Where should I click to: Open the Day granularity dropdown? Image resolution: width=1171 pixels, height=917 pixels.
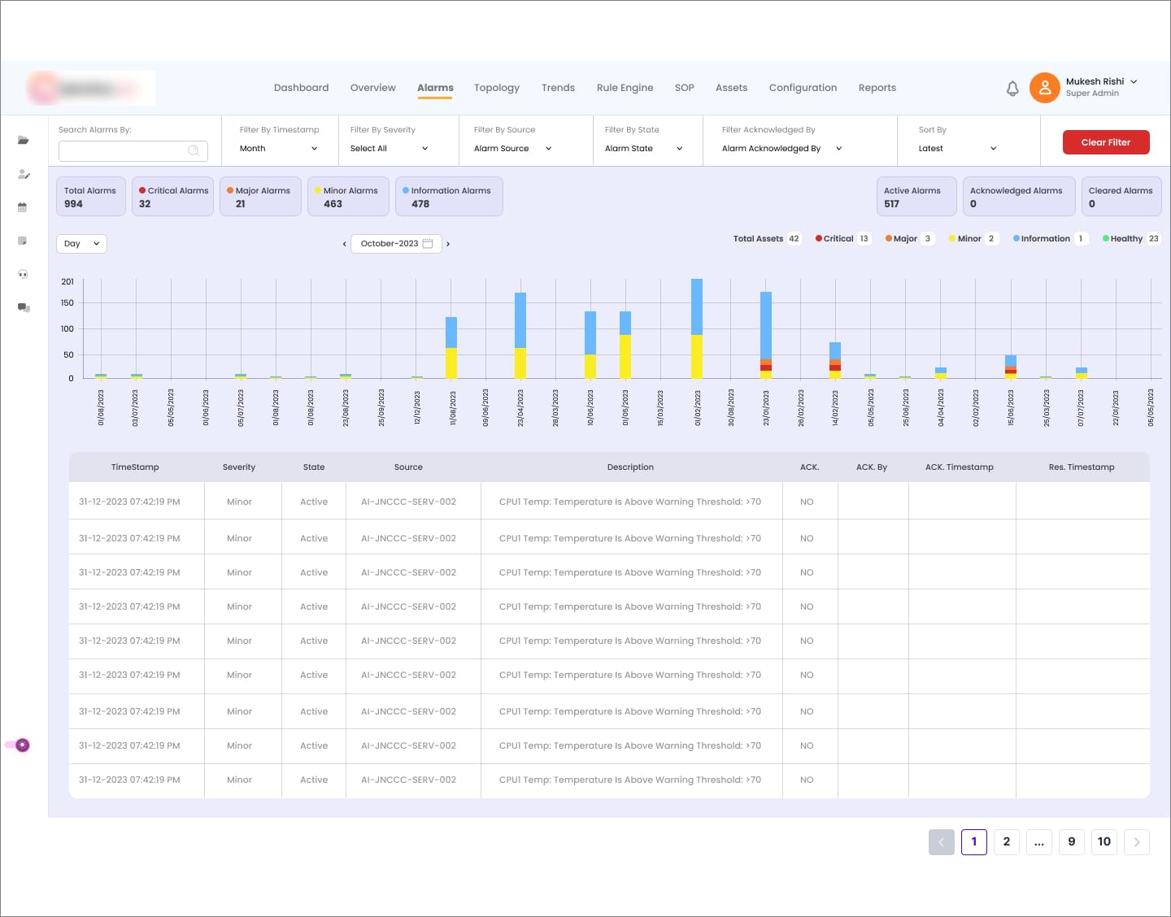(81, 244)
